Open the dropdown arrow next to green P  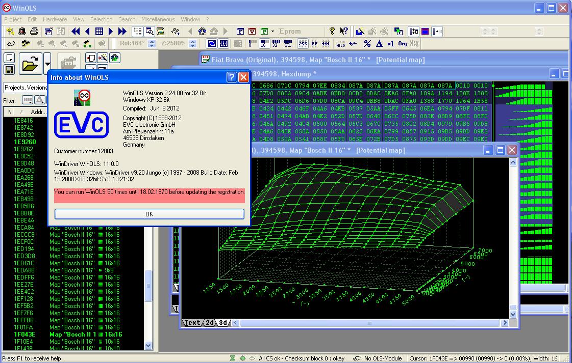(272, 32)
